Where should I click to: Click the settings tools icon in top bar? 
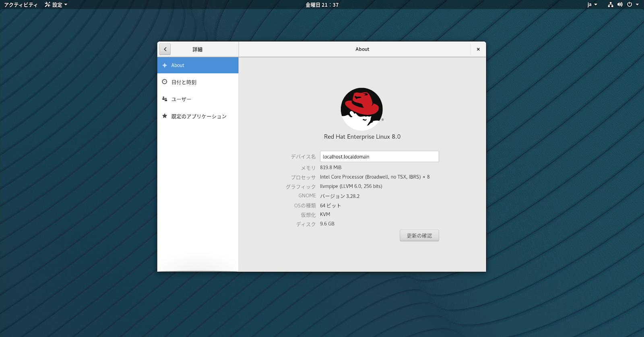coord(47,5)
